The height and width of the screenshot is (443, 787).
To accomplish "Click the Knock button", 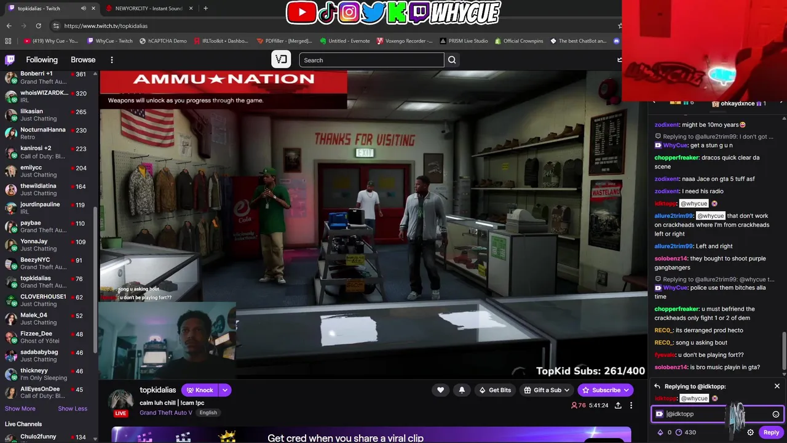I will [x=200, y=390].
